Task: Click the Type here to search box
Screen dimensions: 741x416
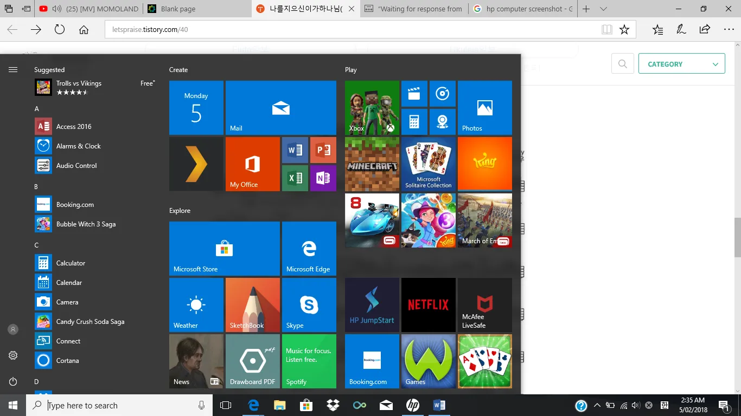Action: click(x=119, y=405)
